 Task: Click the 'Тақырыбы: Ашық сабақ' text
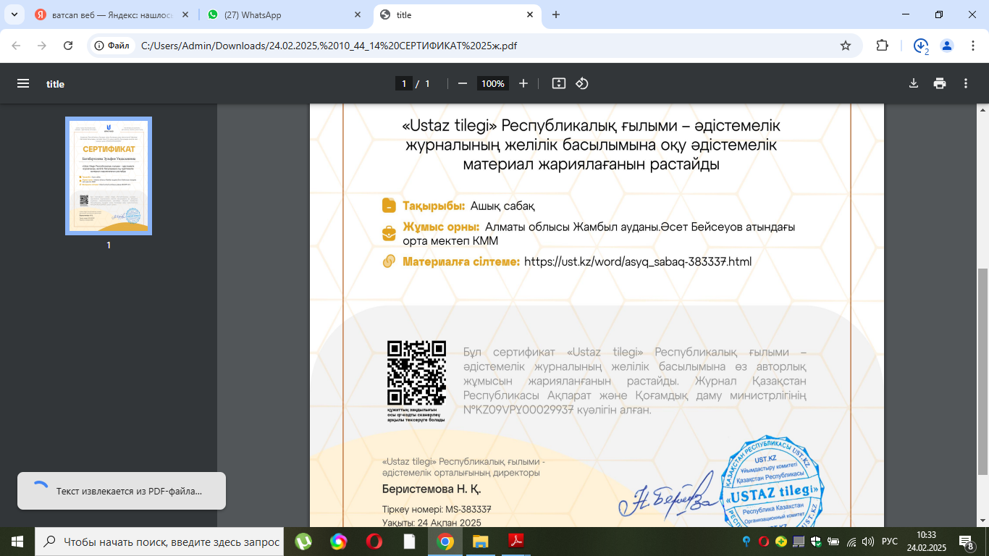(x=468, y=206)
